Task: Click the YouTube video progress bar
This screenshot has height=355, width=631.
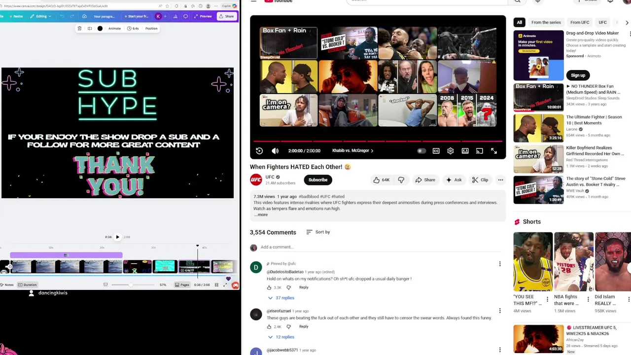Action: coord(378,142)
